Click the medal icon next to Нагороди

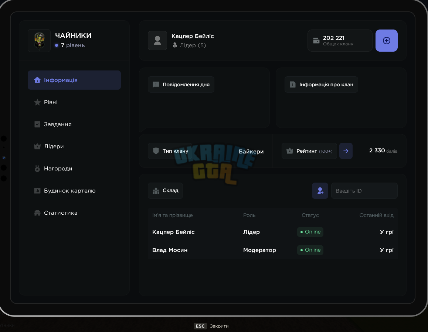37,169
